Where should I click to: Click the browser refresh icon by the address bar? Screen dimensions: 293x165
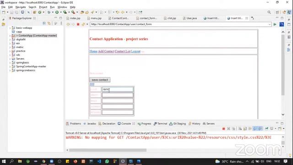pyautogui.click(x=83, y=24)
